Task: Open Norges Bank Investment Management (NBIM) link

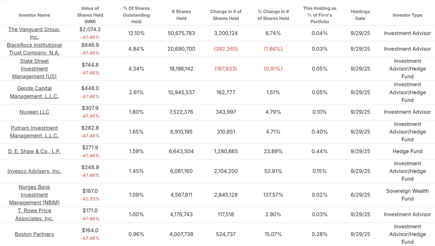Action: point(34,195)
